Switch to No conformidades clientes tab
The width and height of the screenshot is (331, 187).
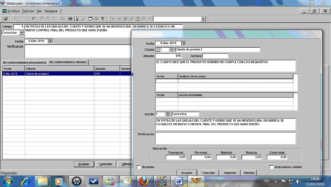(68, 62)
